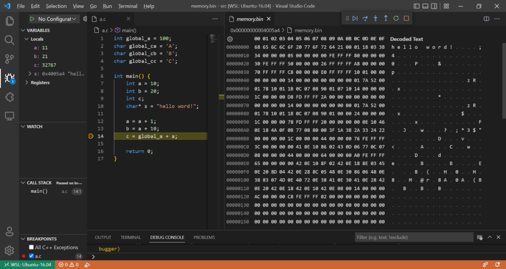
Task: Open the Selection menu
Action: 56,6
